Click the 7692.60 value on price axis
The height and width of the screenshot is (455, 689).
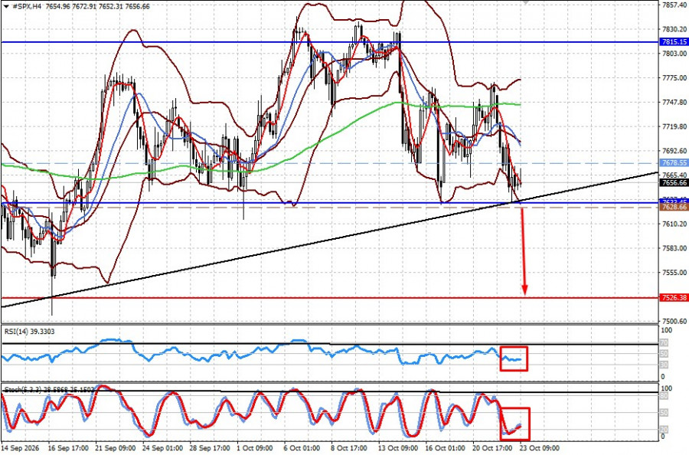pyautogui.click(x=674, y=151)
